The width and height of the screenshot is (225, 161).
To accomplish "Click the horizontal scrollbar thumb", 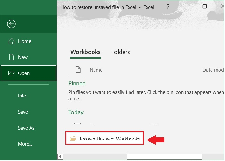I will 164,157.
